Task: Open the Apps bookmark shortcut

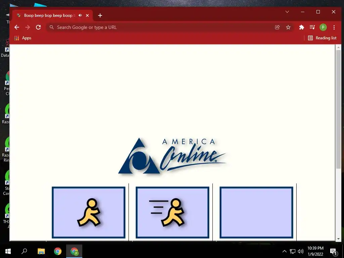Action: pos(23,38)
